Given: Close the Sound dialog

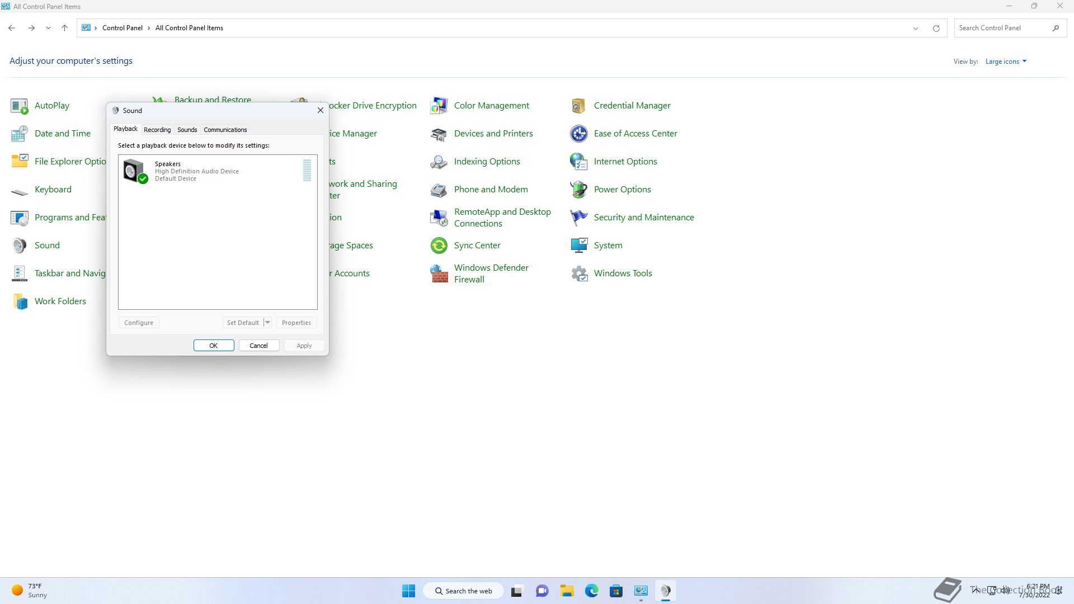Looking at the screenshot, I should [x=321, y=110].
